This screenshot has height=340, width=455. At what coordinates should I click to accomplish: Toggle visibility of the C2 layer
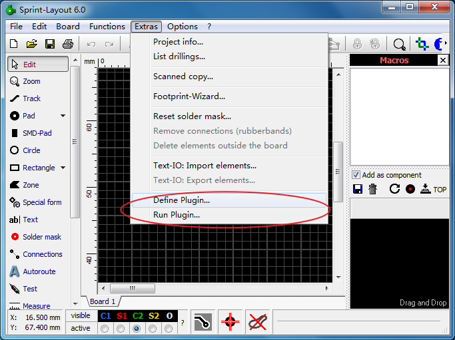point(138,315)
